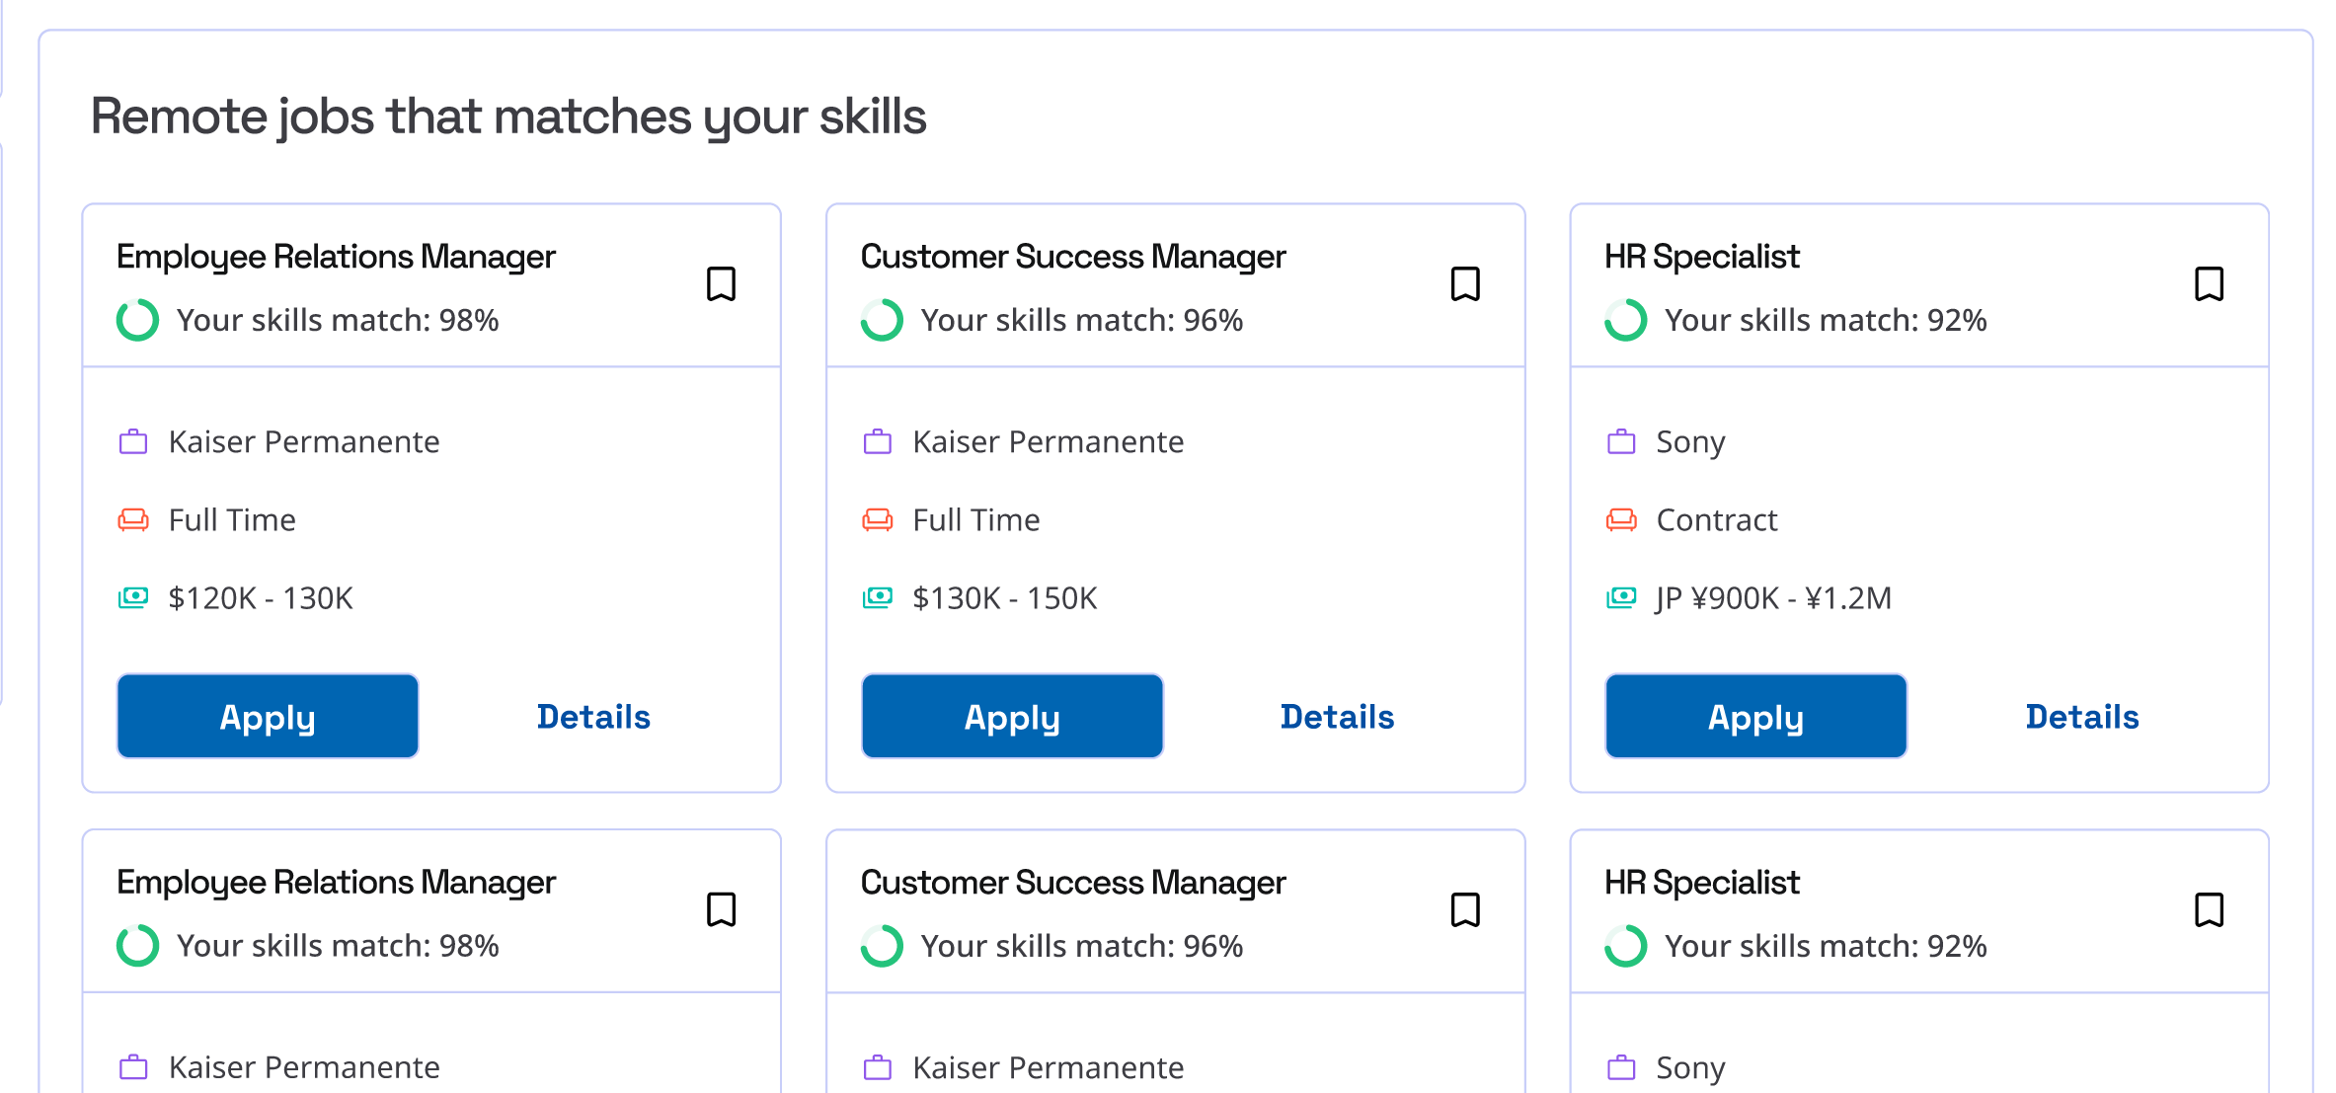Click the 92% skills match progress ring
Image resolution: width=2336 pixels, height=1093 pixels.
pos(1626,320)
